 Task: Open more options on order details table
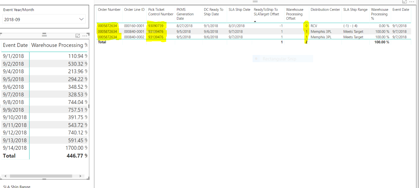[412, 2]
